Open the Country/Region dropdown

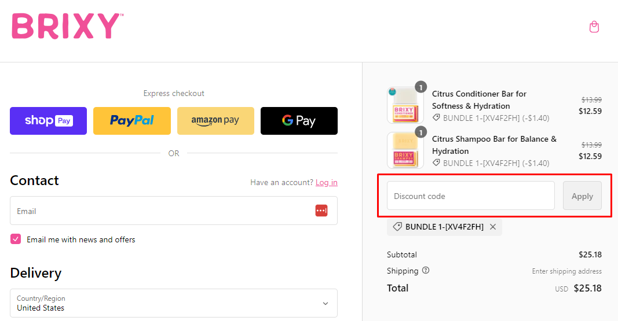pos(174,303)
